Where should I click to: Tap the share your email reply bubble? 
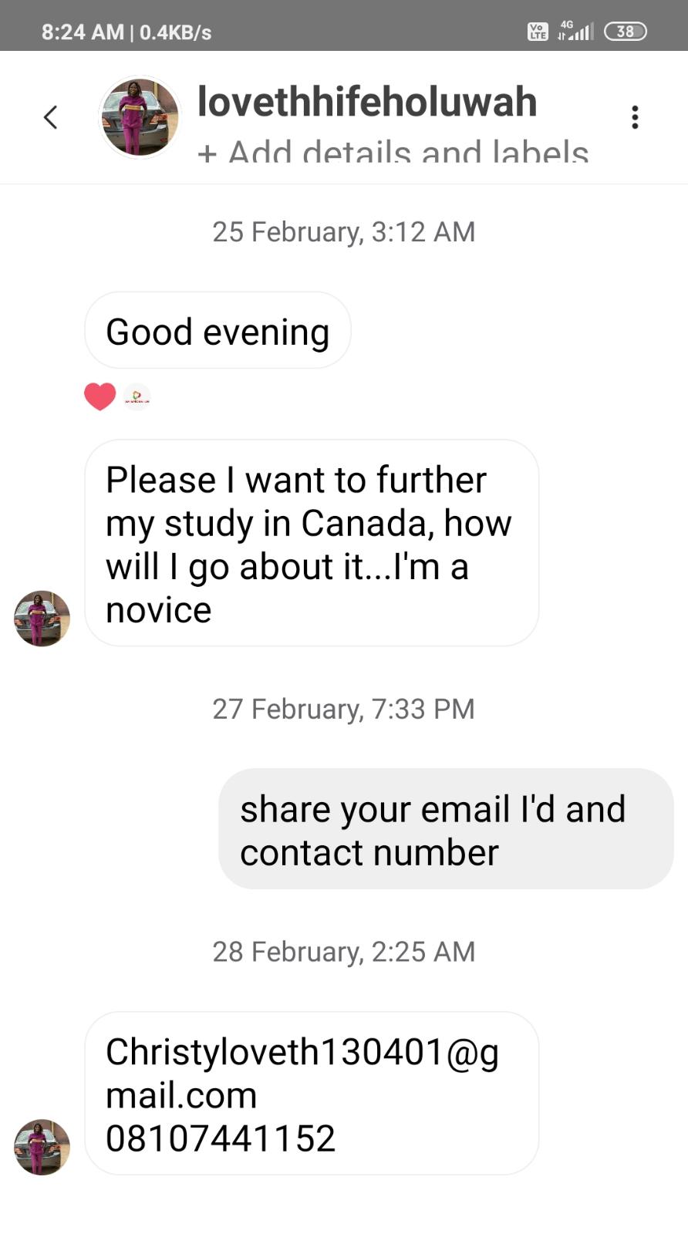[x=445, y=830]
